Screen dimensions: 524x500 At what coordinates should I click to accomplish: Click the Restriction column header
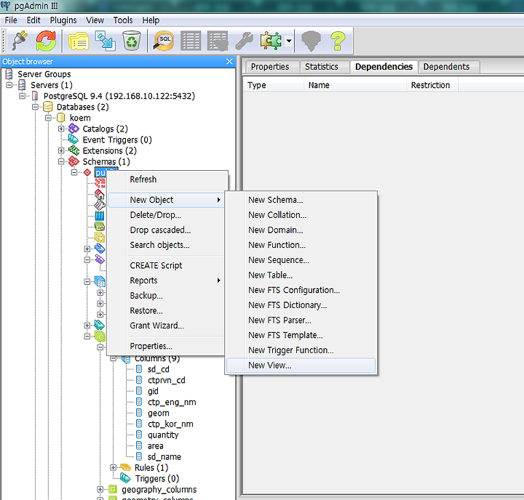pyautogui.click(x=432, y=85)
